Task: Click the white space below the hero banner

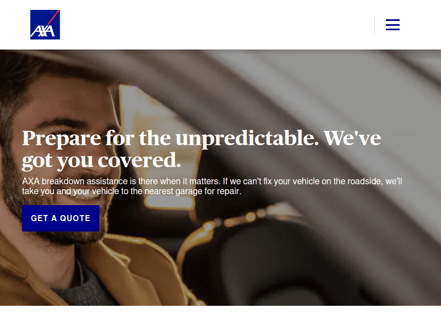Action: (220, 318)
